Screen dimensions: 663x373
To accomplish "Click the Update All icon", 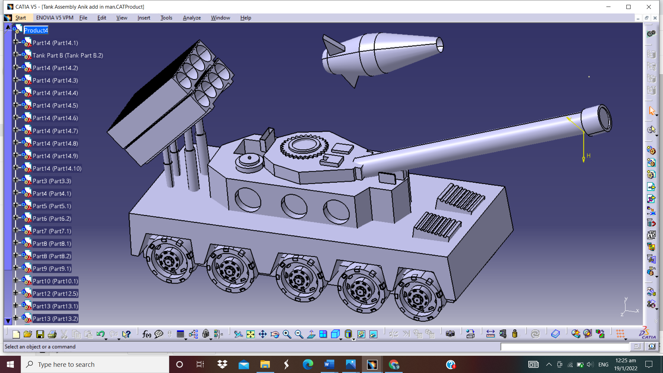I will pos(535,334).
